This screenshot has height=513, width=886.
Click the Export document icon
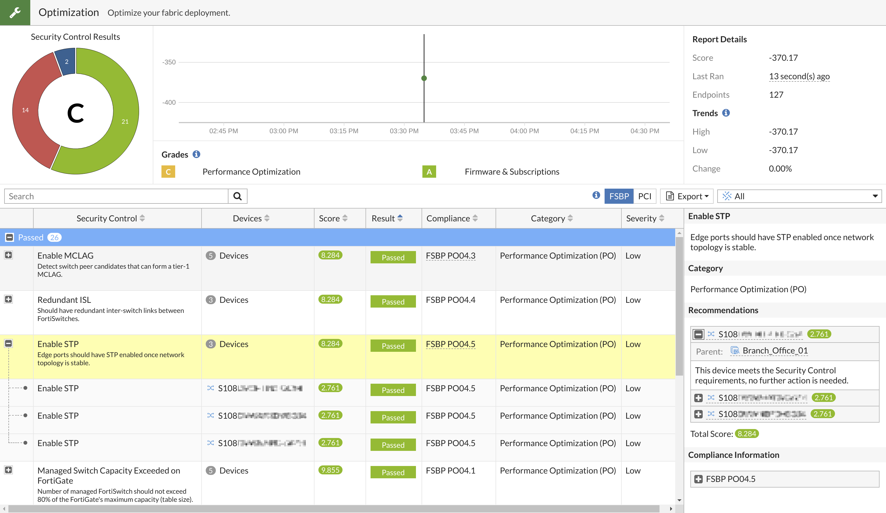(670, 196)
